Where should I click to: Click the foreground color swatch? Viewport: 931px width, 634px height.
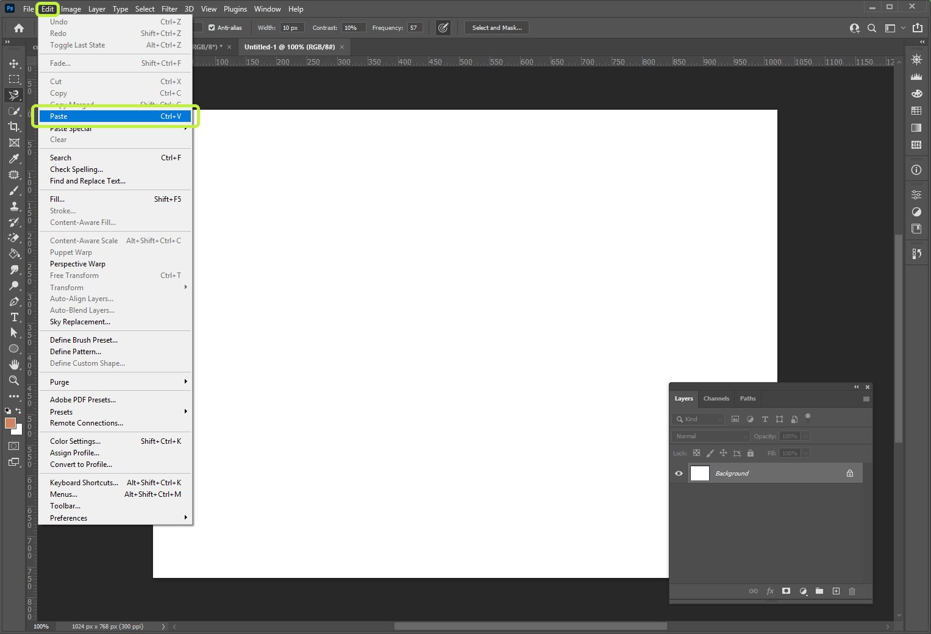coord(10,423)
